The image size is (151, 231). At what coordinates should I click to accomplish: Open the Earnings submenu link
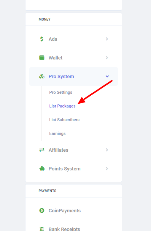(x=57, y=133)
